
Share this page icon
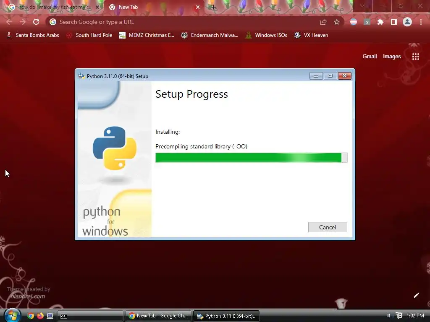point(323,22)
